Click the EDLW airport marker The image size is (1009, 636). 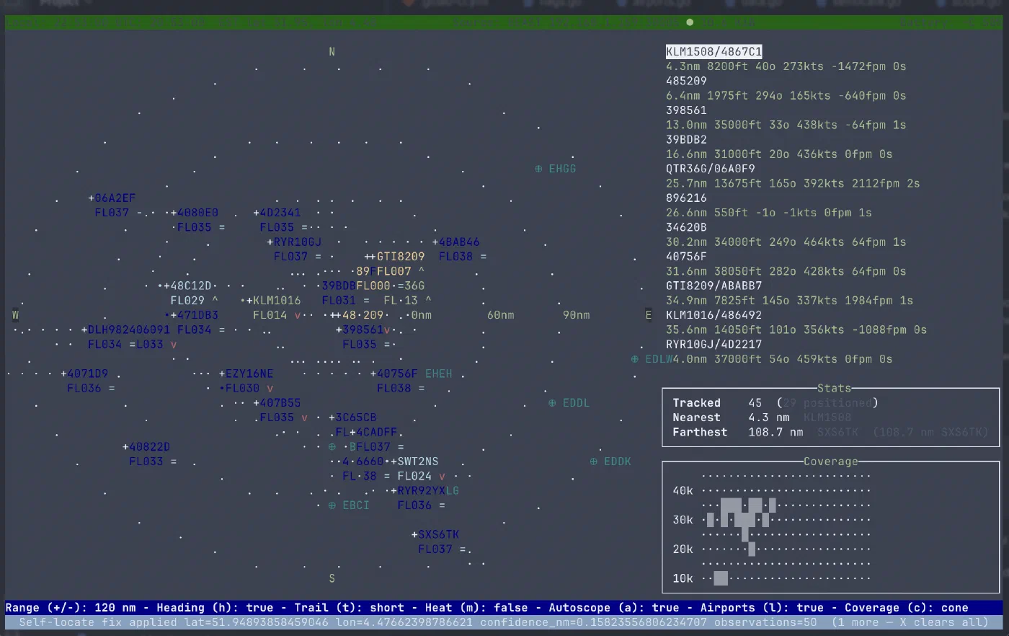point(651,359)
